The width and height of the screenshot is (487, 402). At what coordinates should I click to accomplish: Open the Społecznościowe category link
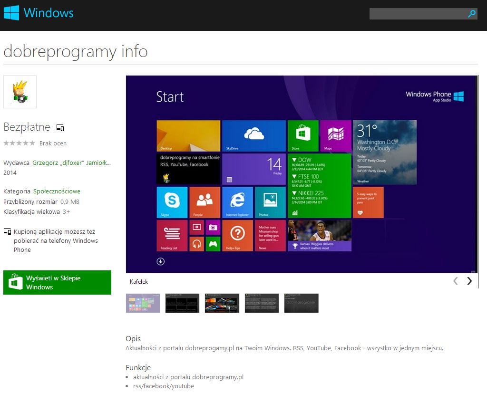click(57, 191)
